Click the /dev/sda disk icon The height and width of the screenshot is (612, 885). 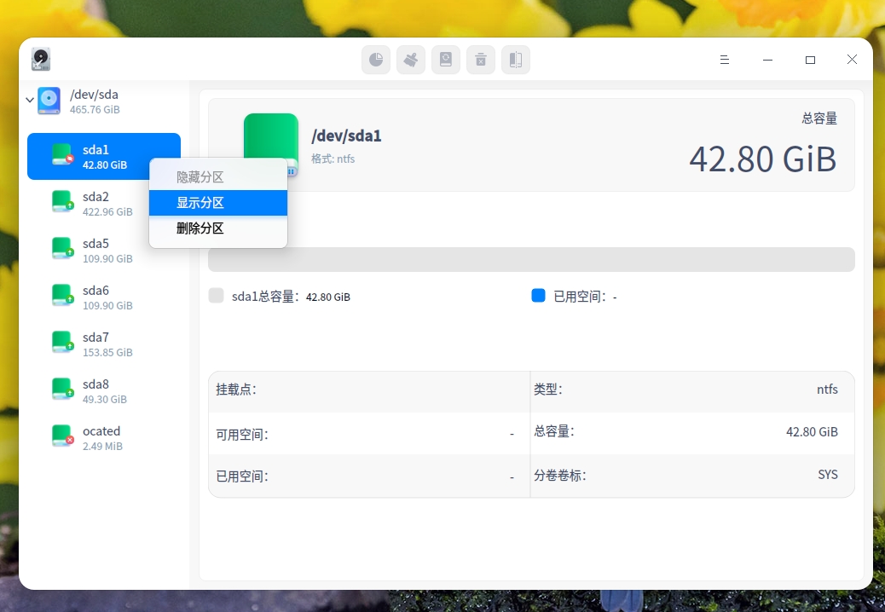(49, 101)
